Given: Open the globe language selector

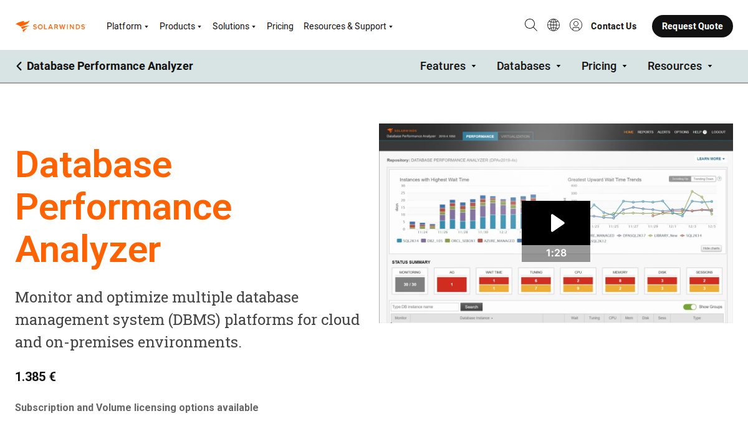Looking at the screenshot, I should pos(554,25).
